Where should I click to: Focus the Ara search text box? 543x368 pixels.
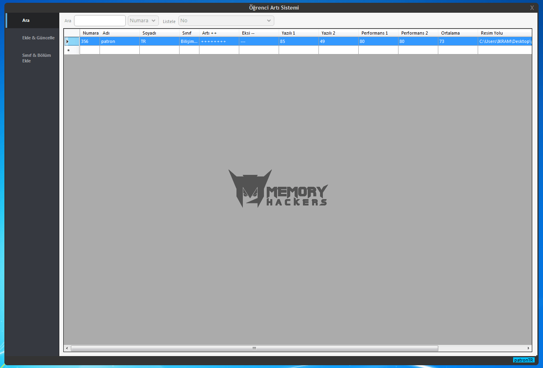point(100,21)
